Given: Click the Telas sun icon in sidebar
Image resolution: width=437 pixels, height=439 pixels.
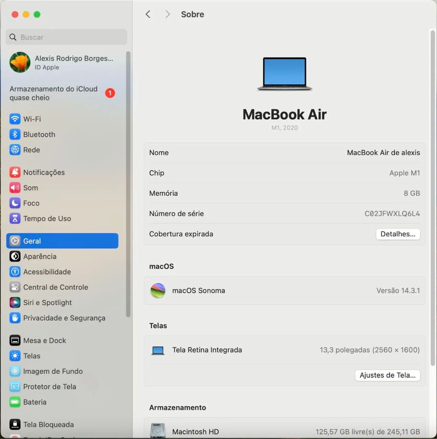Looking at the screenshot, I should [x=15, y=356].
